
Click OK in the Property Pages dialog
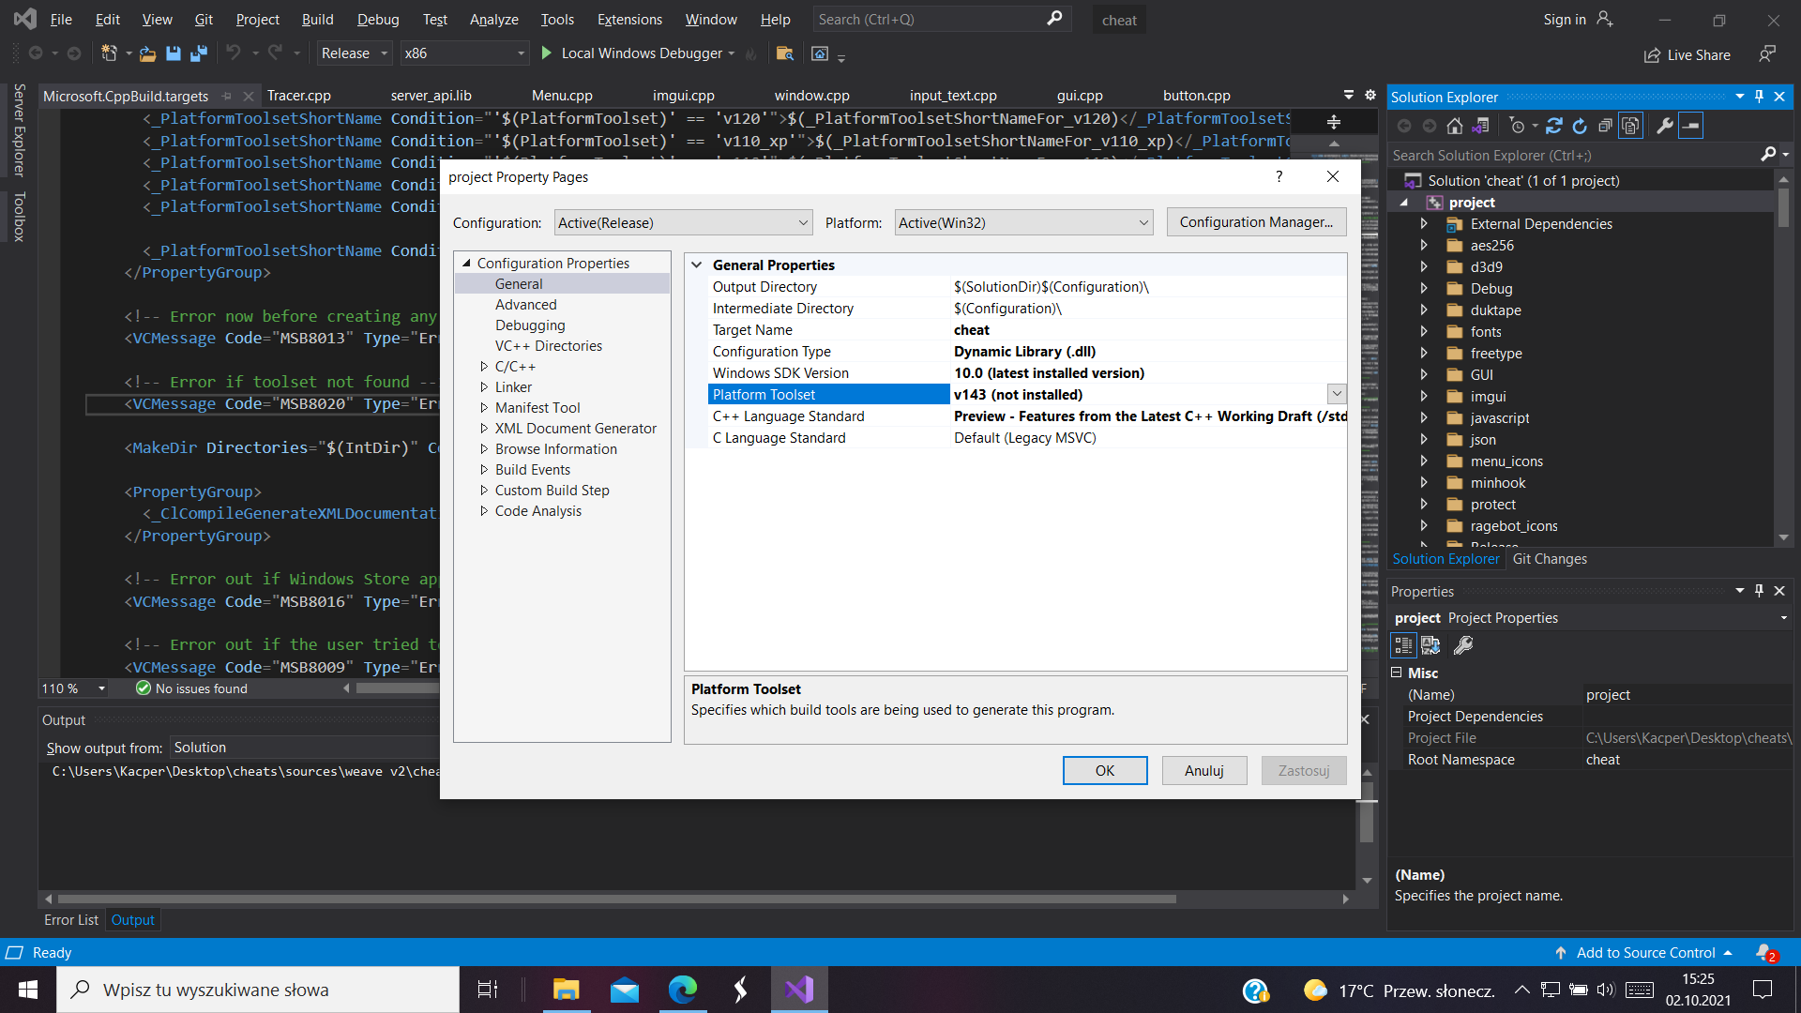pos(1104,770)
